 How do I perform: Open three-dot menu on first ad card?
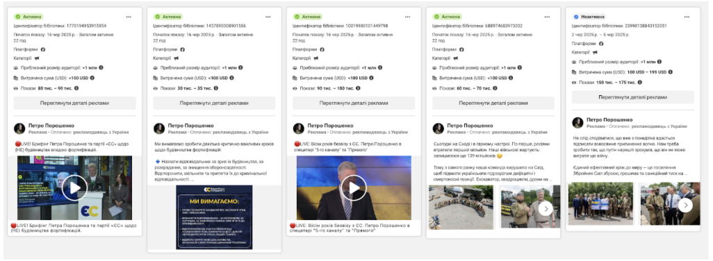pyautogui.click(x=129, y=17)
